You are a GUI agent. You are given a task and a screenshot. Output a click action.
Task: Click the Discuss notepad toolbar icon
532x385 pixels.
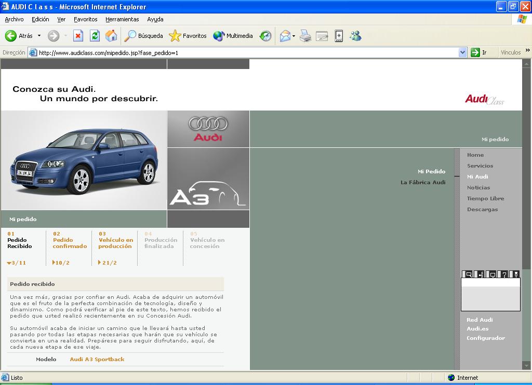click(x=339, y=36)
